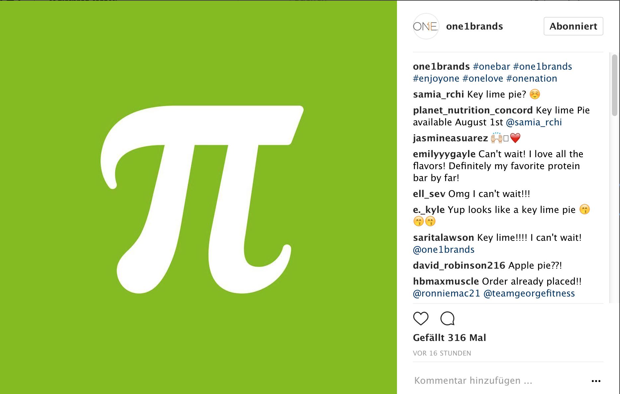Image resolution: width=620 pixels, height=394 pixels.
Task: Open the #enjoyone hashtag link
Action: coord(436,78)
